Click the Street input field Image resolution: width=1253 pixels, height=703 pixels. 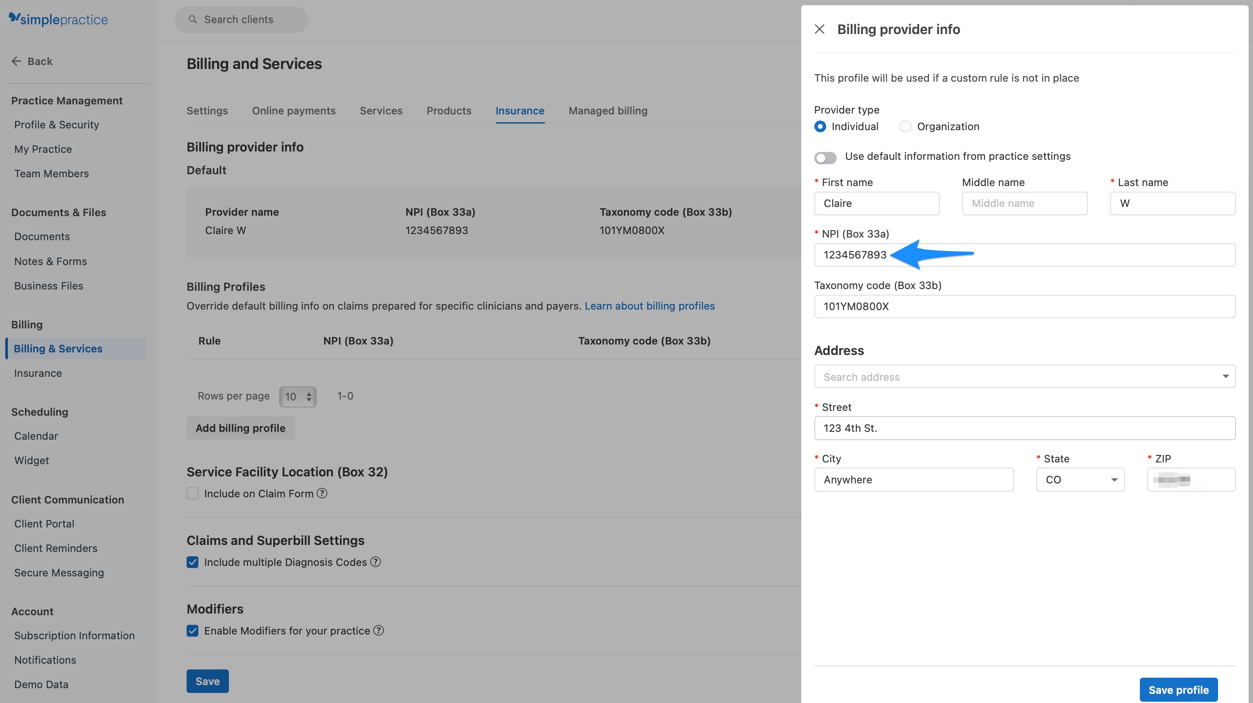[1025, 428]
